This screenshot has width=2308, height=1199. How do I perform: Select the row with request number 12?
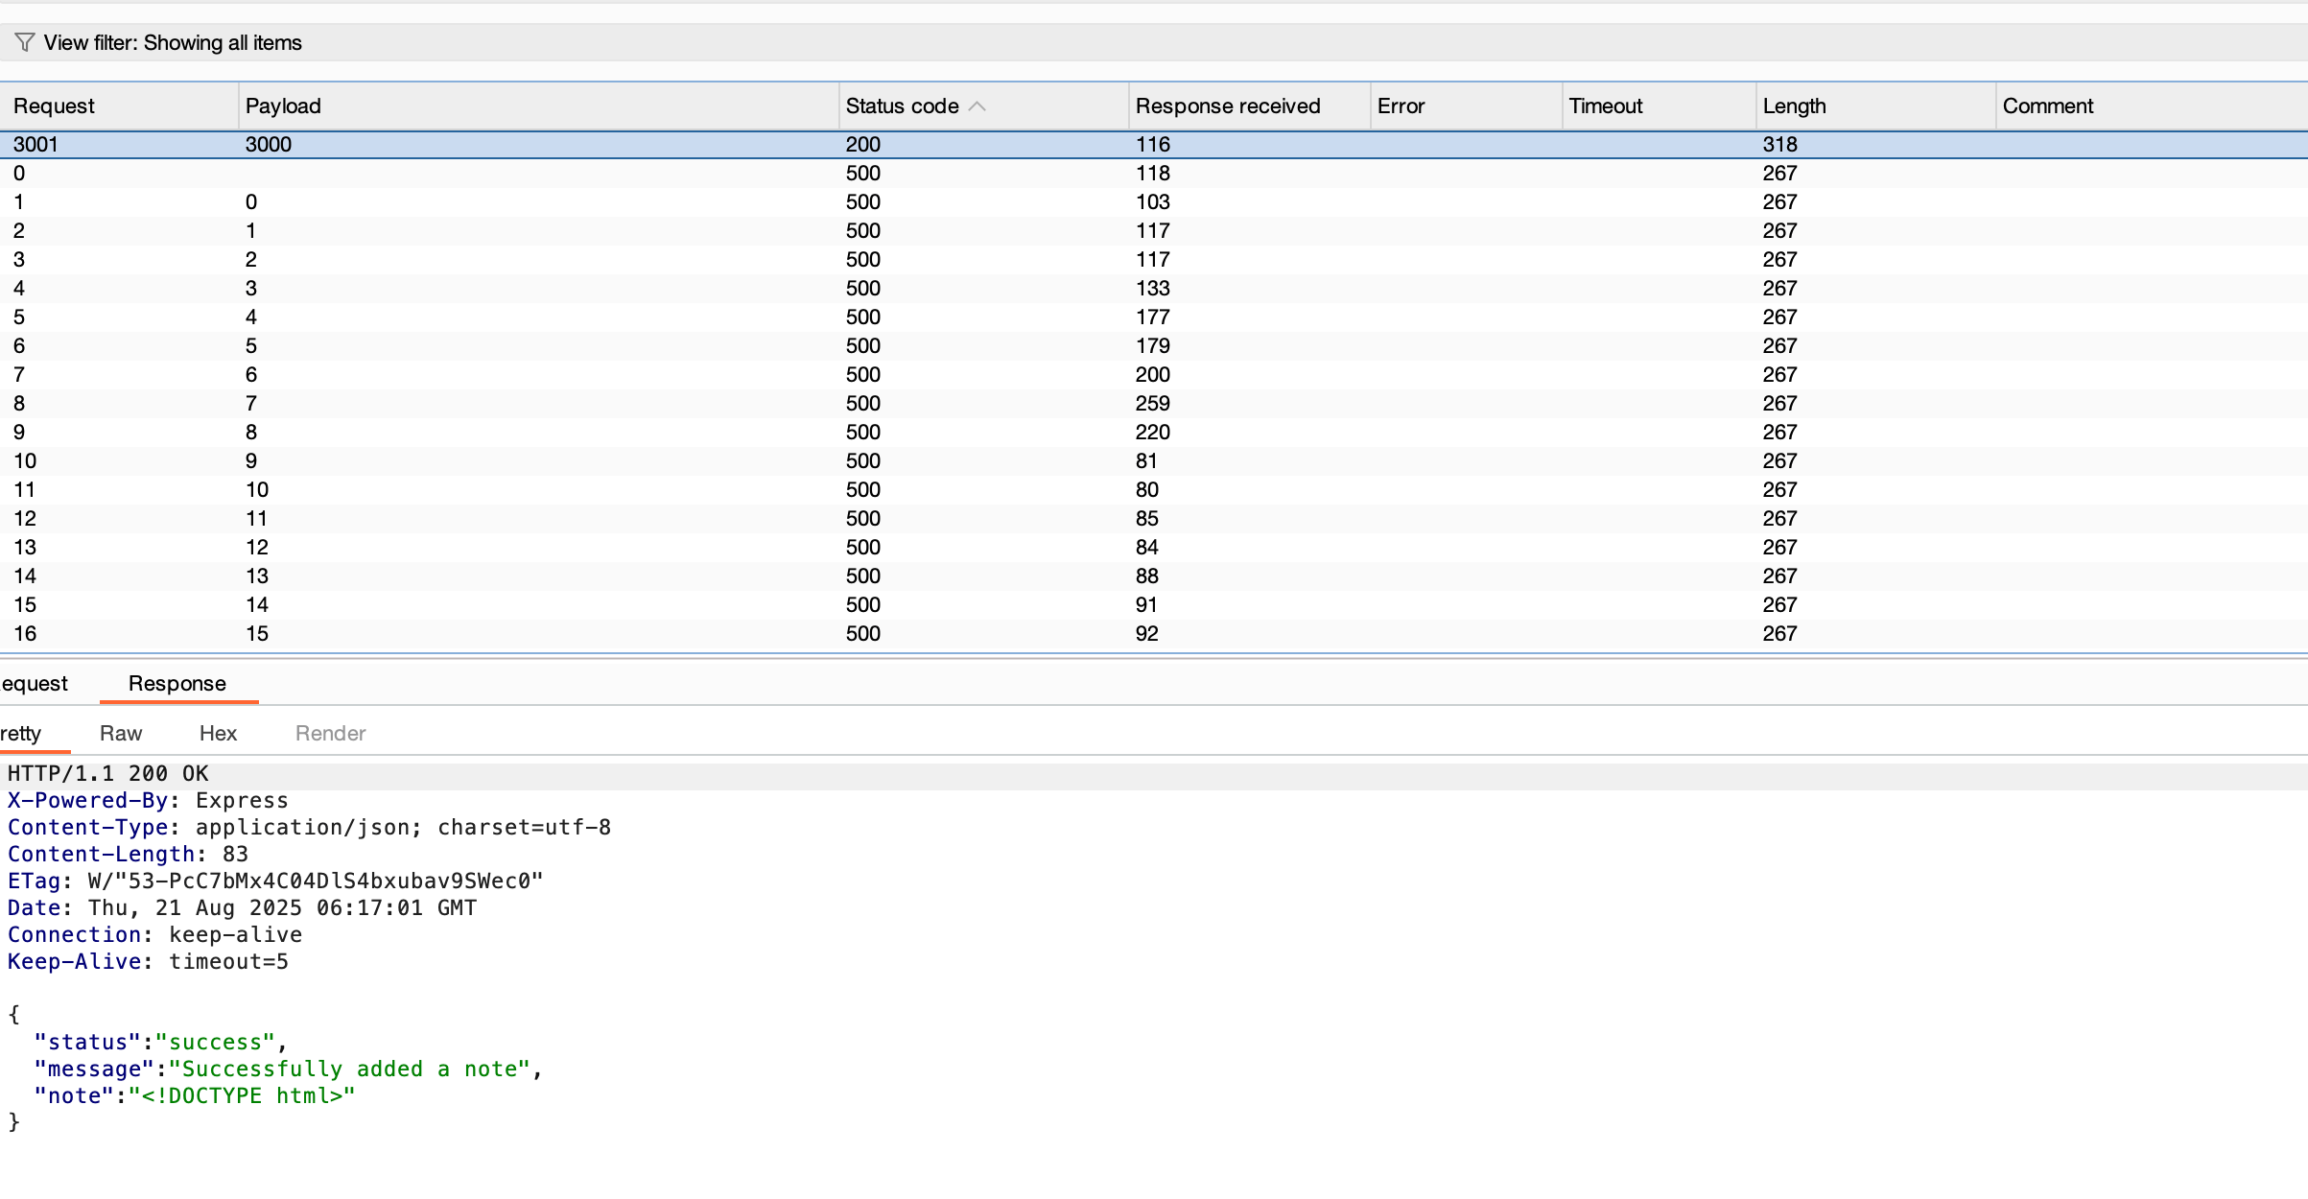coord(1154,518)
